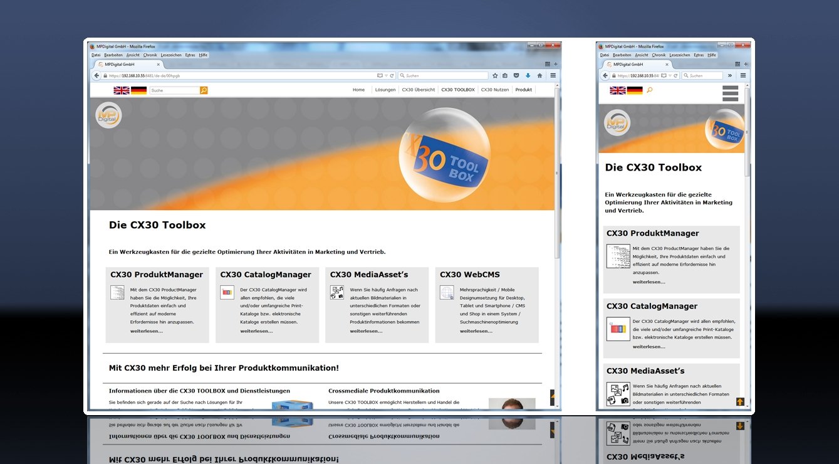Open the Firefox menu button in narrow window
The image size is (839, 464).
[743, 75]
